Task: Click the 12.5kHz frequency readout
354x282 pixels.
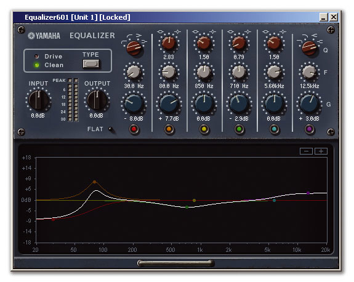Action: point(309,86)
